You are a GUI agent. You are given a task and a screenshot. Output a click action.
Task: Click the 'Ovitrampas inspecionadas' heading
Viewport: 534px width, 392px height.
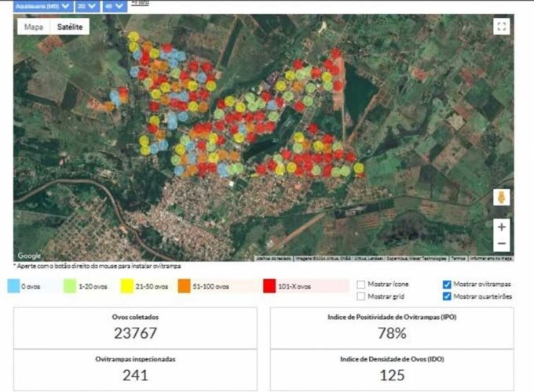tap(135, 359)
